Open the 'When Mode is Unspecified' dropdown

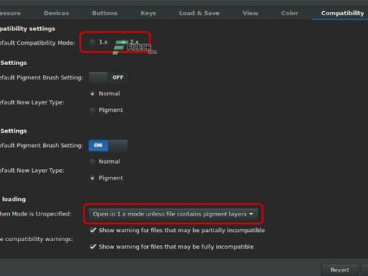click(x=173, y=214)
